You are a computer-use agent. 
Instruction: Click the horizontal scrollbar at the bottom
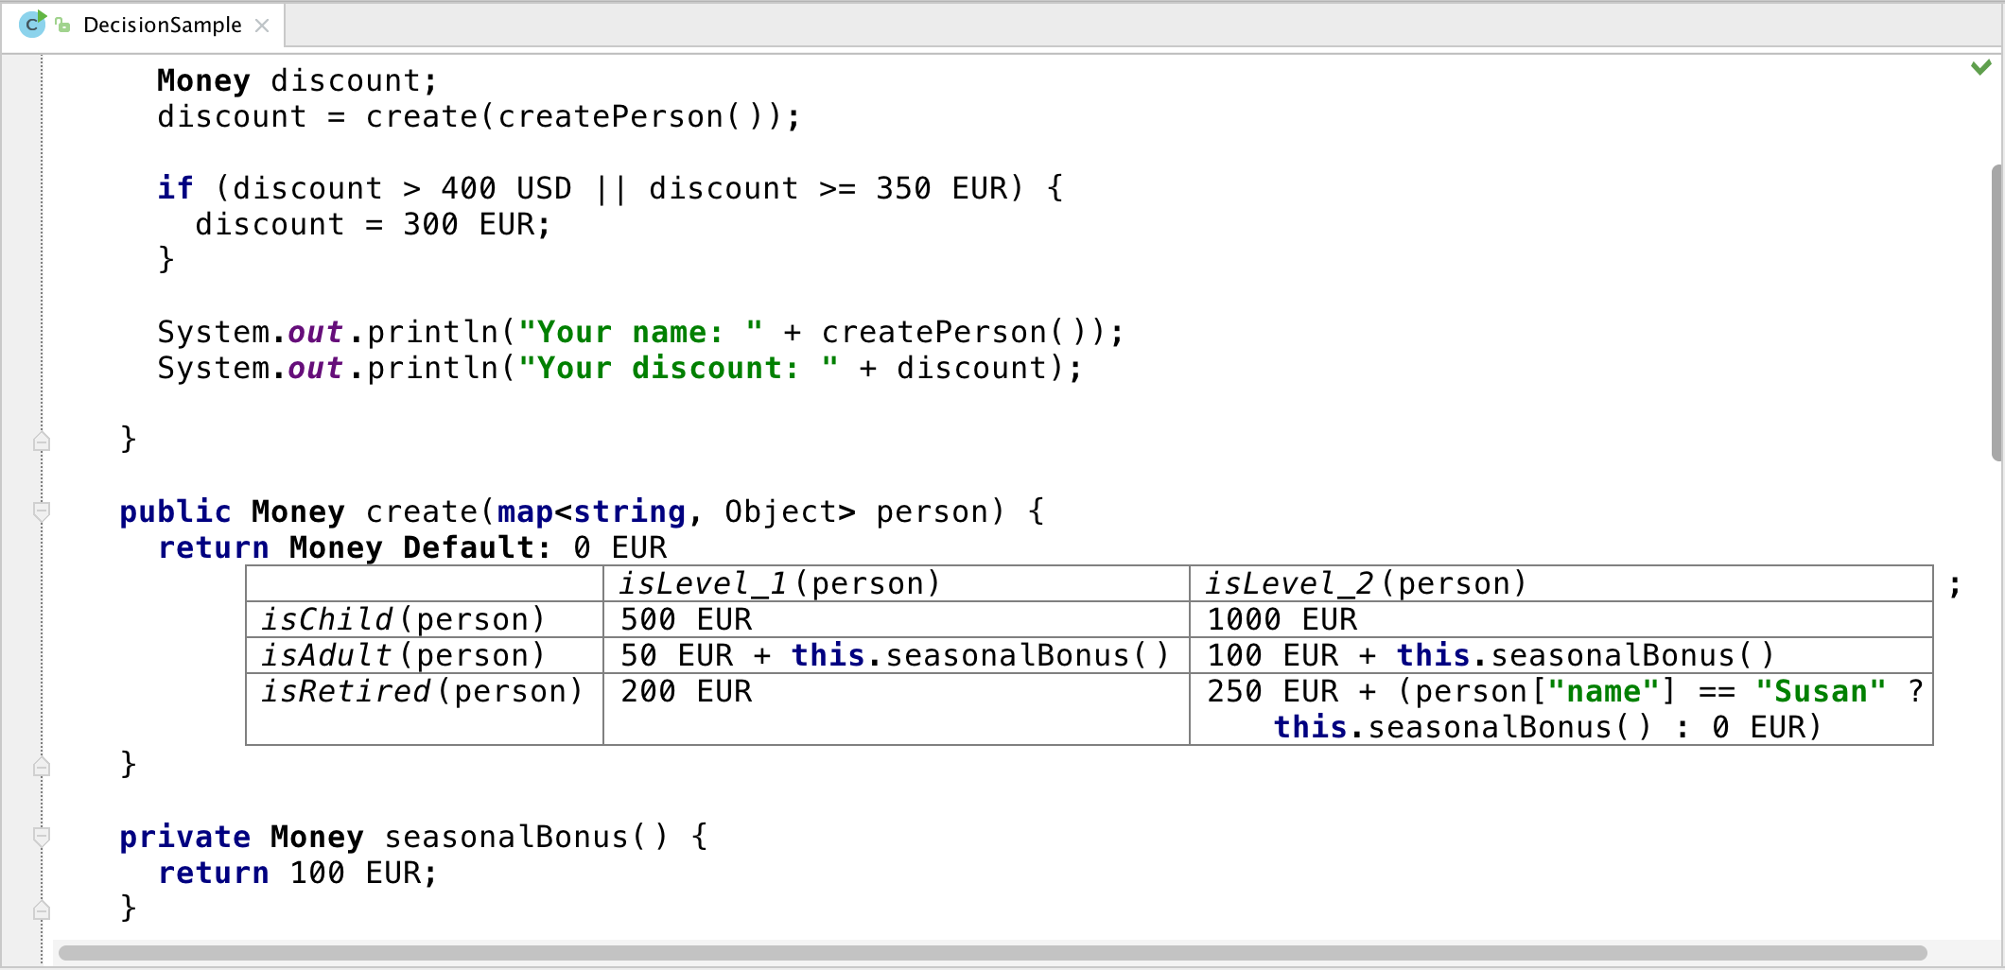[993, 953]
